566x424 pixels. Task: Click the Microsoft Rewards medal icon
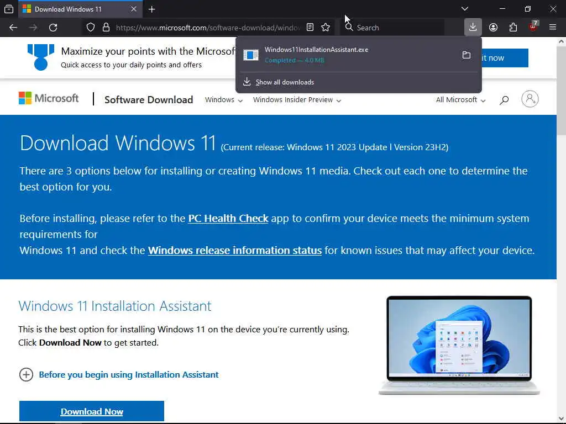click(x=41, y=57)
